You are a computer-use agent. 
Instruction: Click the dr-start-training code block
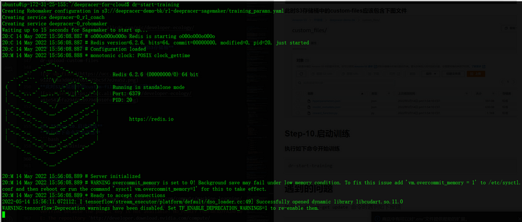click(402, 166)
